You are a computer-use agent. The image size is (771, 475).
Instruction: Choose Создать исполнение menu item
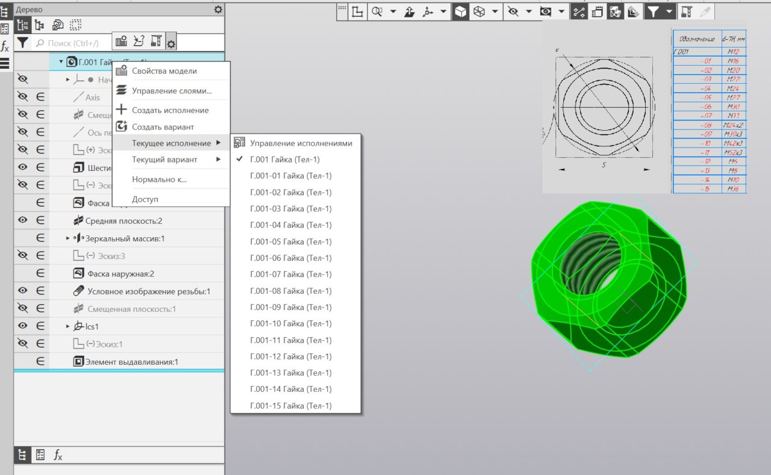tap(171, 110)
